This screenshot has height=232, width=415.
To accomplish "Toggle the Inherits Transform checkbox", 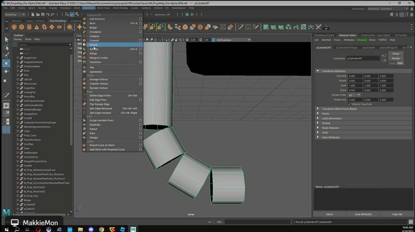I will click(x=349, y=104).
